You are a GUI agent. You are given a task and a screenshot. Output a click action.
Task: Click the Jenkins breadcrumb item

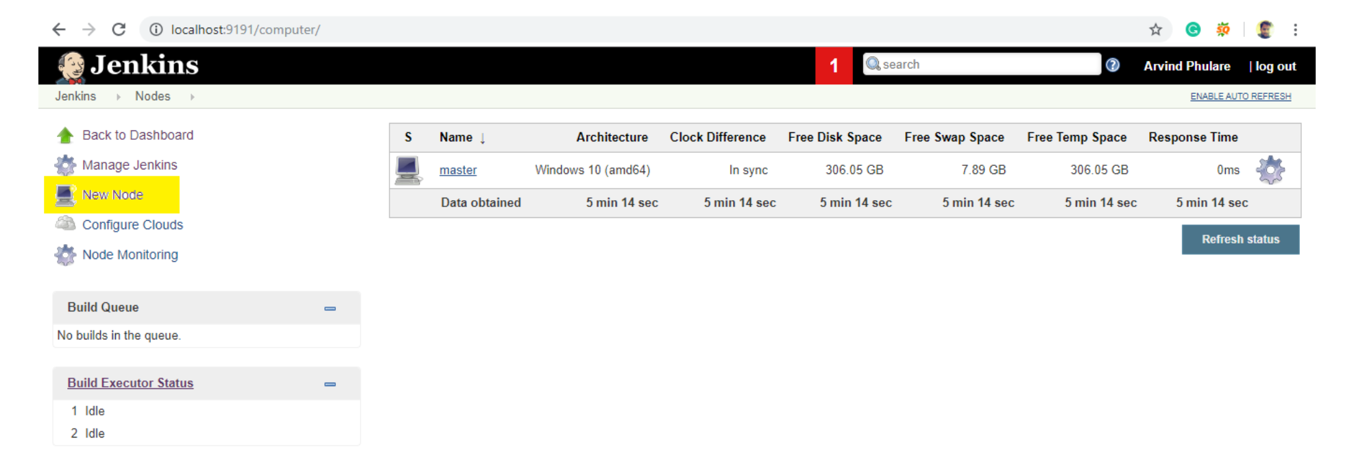[75, 96]
